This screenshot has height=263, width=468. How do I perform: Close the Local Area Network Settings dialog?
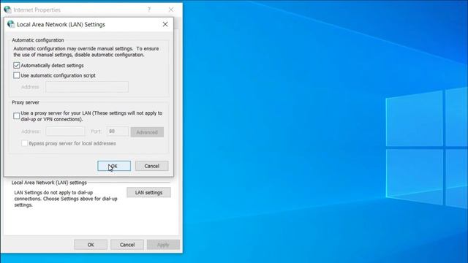[x=165, y=24]
